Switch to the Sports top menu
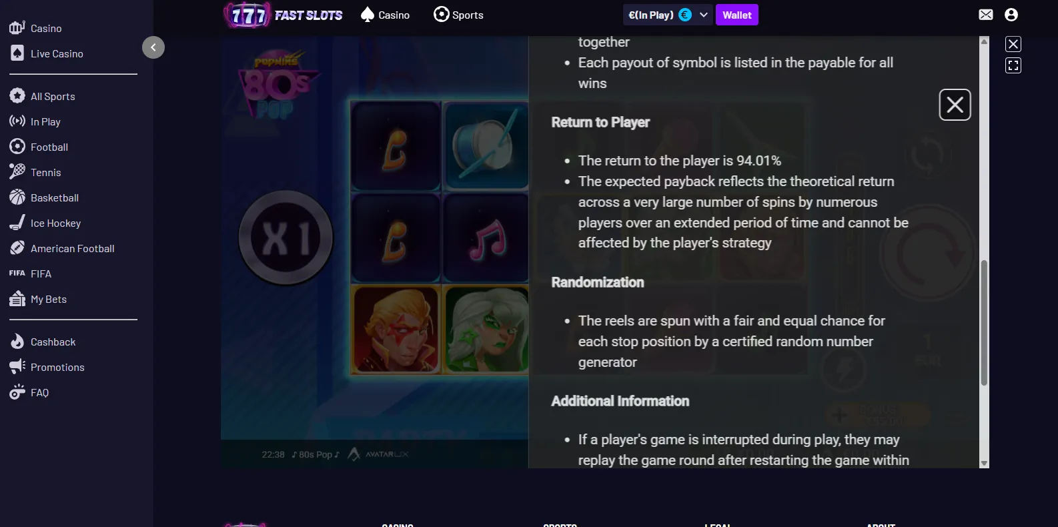The image size is (1058, 527). (458, 15)
